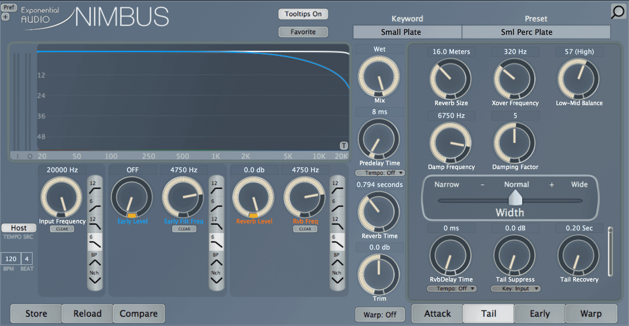629x326 pixels.
Task: Clear the Rvb Freq setting
Action: [x=305, y=229]
